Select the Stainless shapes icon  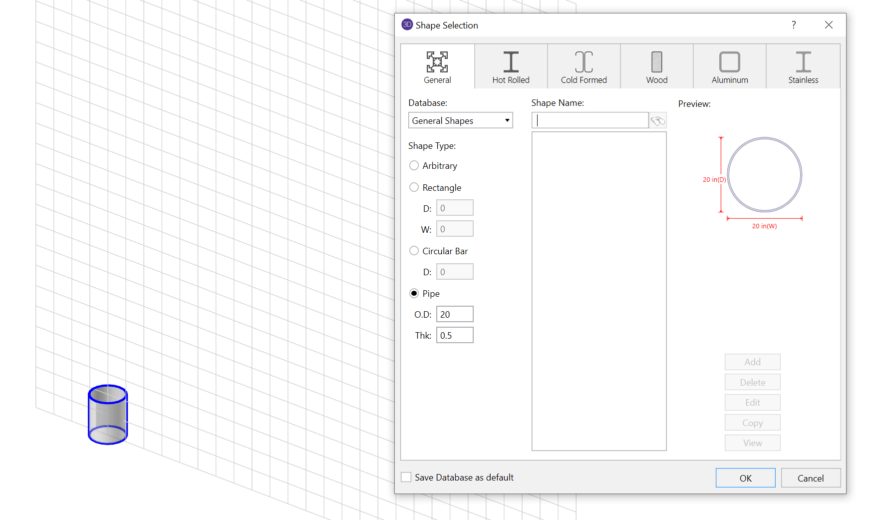(803, 62)
